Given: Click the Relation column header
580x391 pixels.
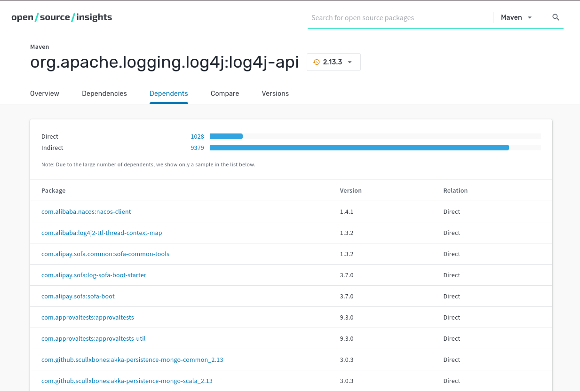Looking at the screenshot, I should coord(455,190).
